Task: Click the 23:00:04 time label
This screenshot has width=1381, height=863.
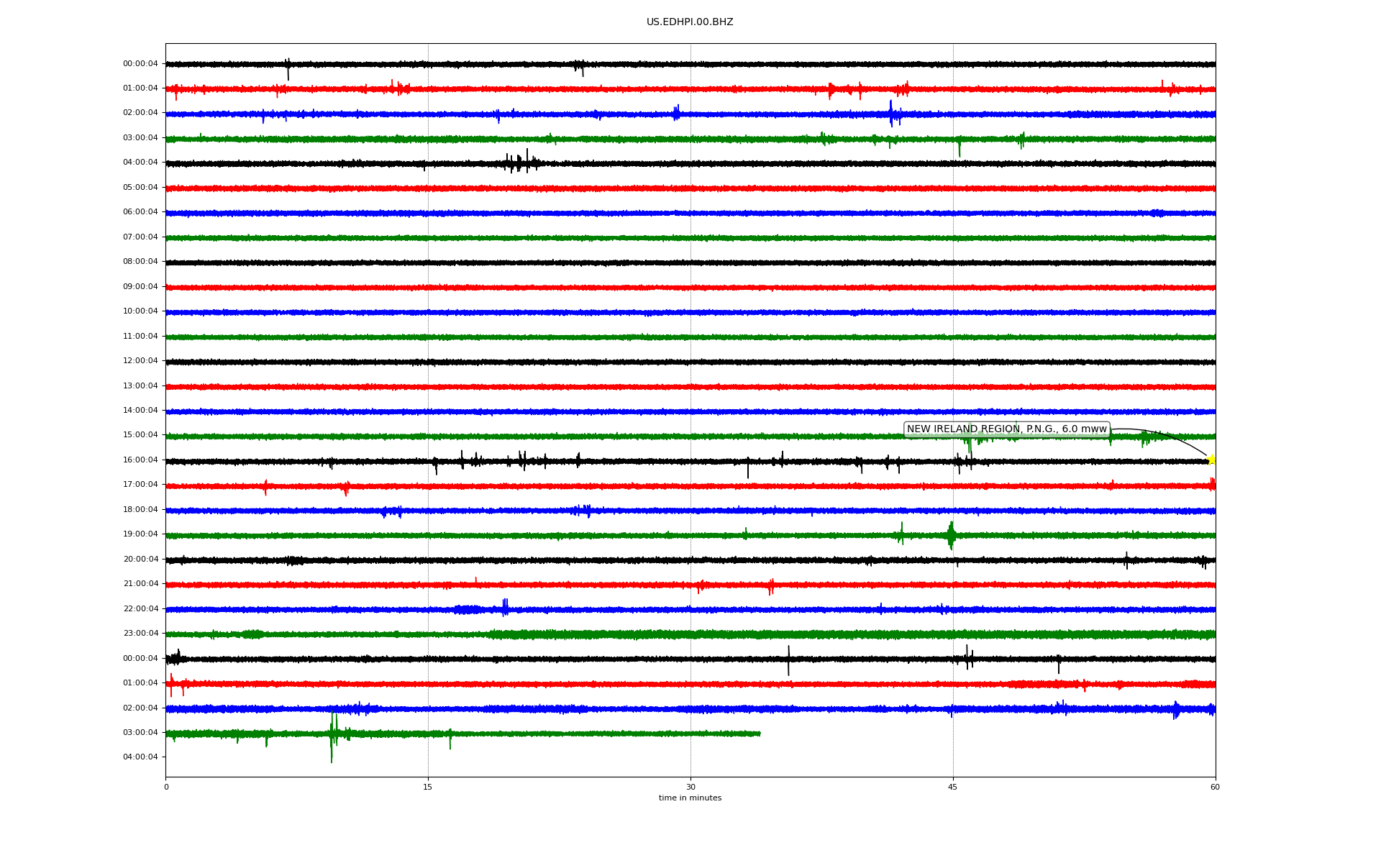Action: pyautogui.click(x=140, y=634)
